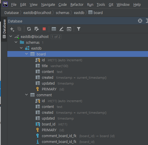Click the DataGrip DG logo icon
The image size is (148, 145).
tap(5, 4)
